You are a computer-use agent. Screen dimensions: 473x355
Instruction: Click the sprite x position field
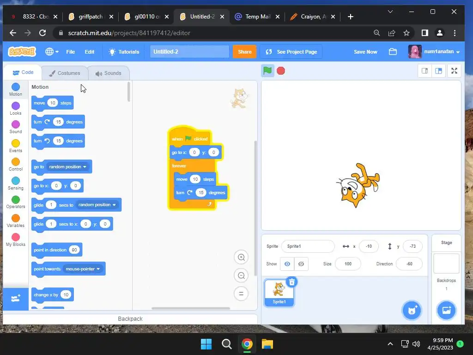[x=369, y=246]
